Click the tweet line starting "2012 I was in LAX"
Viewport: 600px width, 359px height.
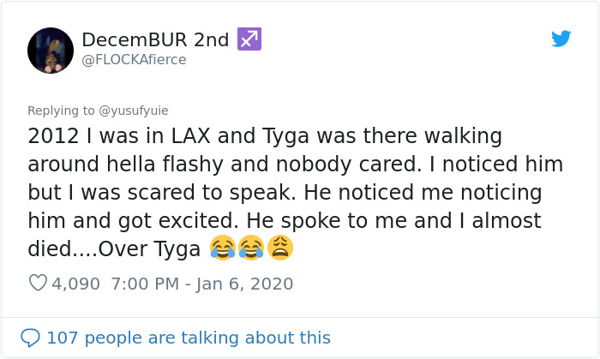265,137
